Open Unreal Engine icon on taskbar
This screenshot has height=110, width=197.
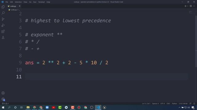pos(104,107)
